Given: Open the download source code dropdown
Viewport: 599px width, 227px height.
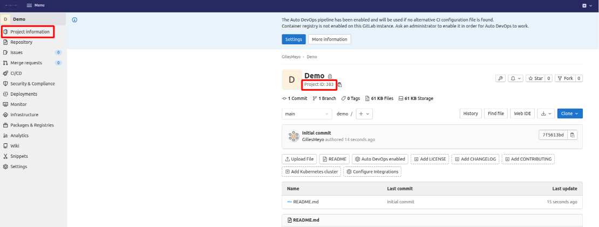Looking at the screenshot, I should click(546, 113).
